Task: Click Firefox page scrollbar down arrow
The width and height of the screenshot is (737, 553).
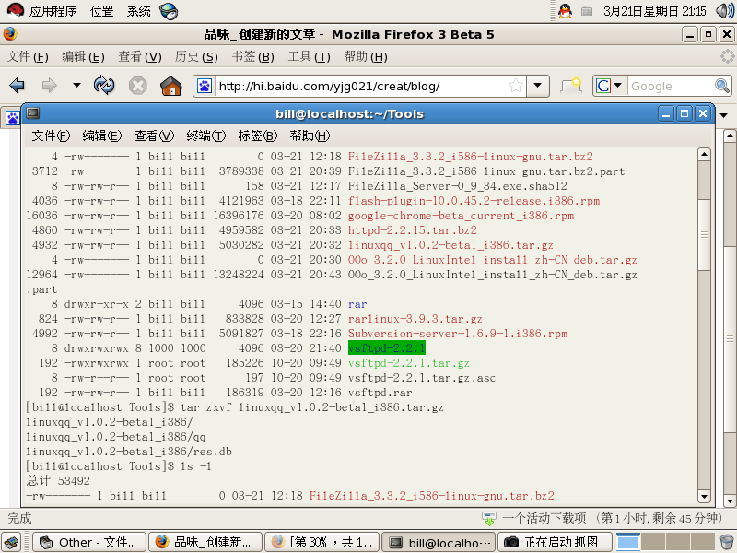Action: tap(730, 500)
